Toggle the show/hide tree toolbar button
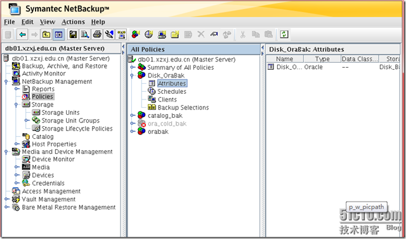Viewport: 406px width, 239px height. pos(58,34)
